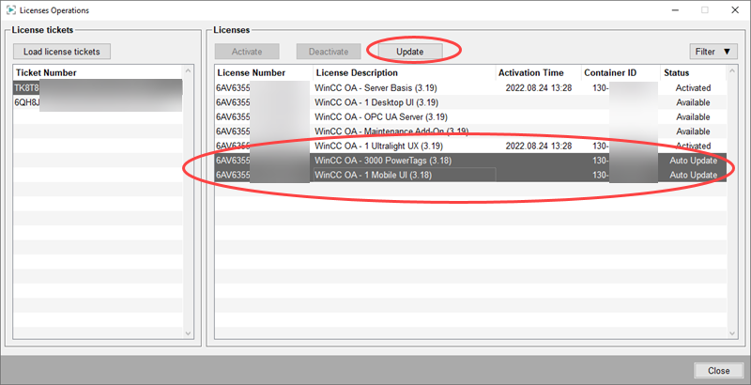Close the Licenses Operations window
751x385 pixels.
tap(735, 10)
